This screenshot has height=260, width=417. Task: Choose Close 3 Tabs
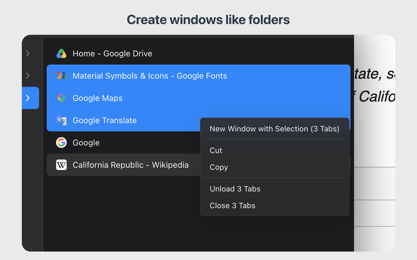[275, 206]
